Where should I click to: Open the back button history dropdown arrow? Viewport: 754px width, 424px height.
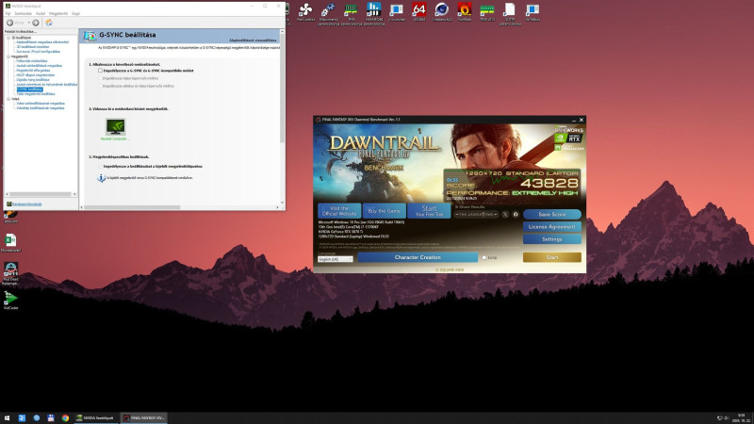click(x=28, y=23)
